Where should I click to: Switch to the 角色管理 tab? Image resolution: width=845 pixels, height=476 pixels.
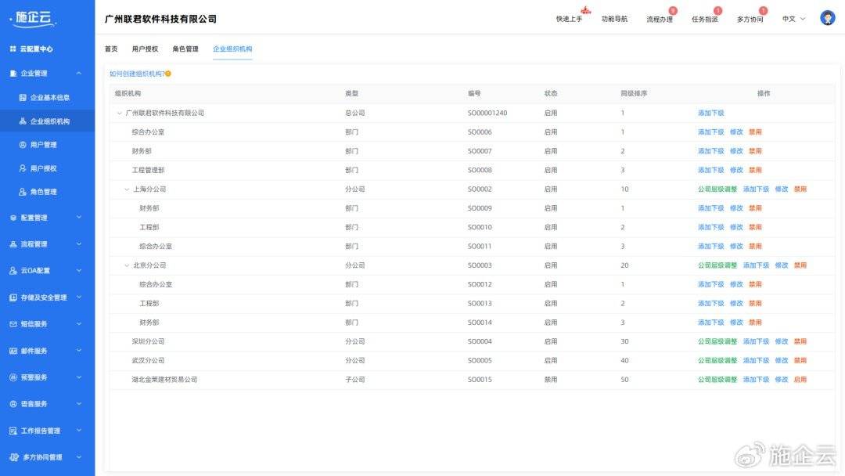(x=185, y=49)
